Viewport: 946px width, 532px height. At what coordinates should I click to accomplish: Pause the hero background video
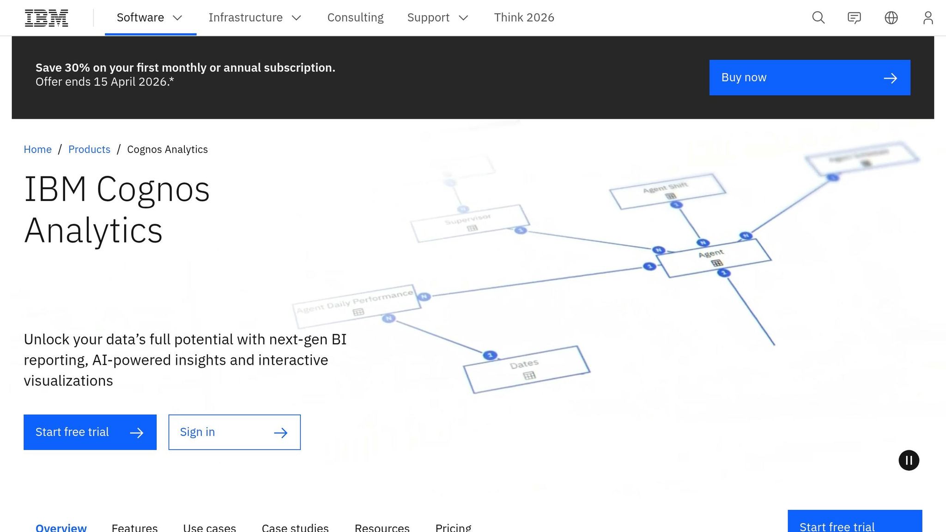pos(909,460)
